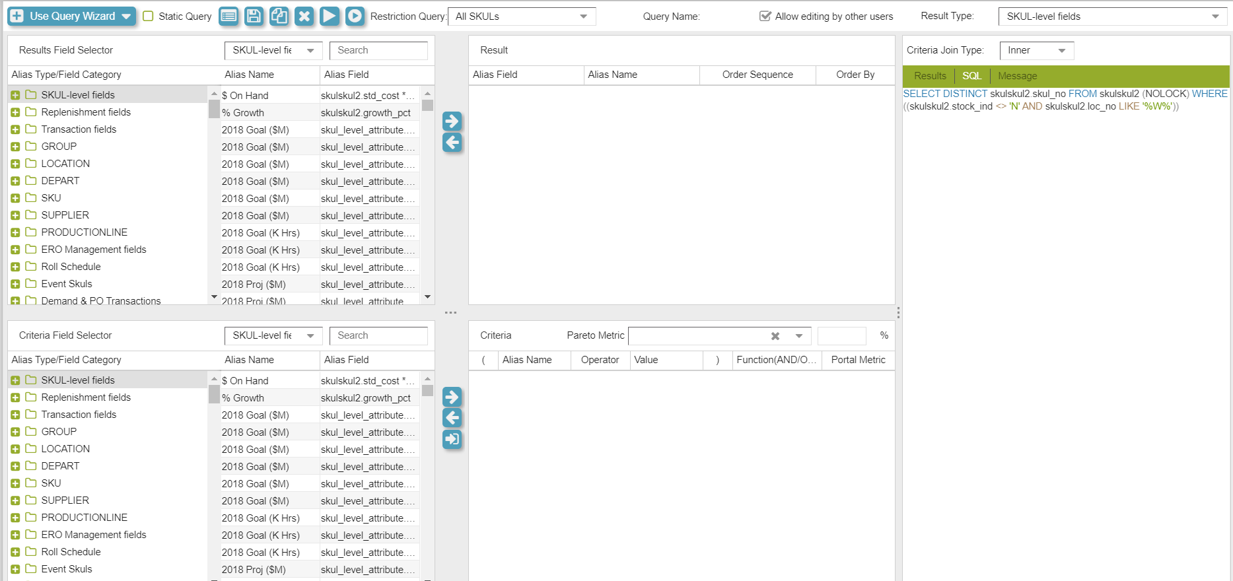Screen dimensions: 1233x581
Task: Open the Result Type dropdown
Action: 1112,17
